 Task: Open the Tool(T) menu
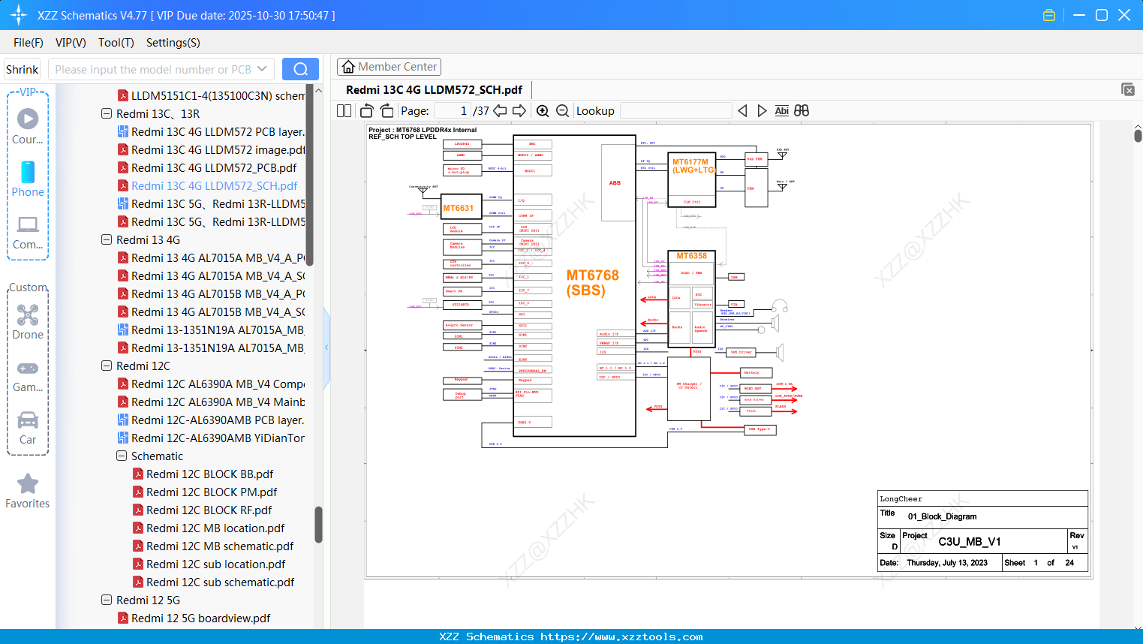(x=116, y=43)
